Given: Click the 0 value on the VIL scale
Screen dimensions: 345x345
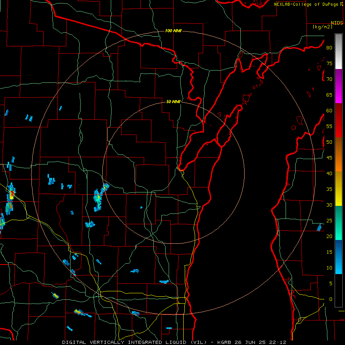Looking at the screenshot, I should tap(331, 299).
